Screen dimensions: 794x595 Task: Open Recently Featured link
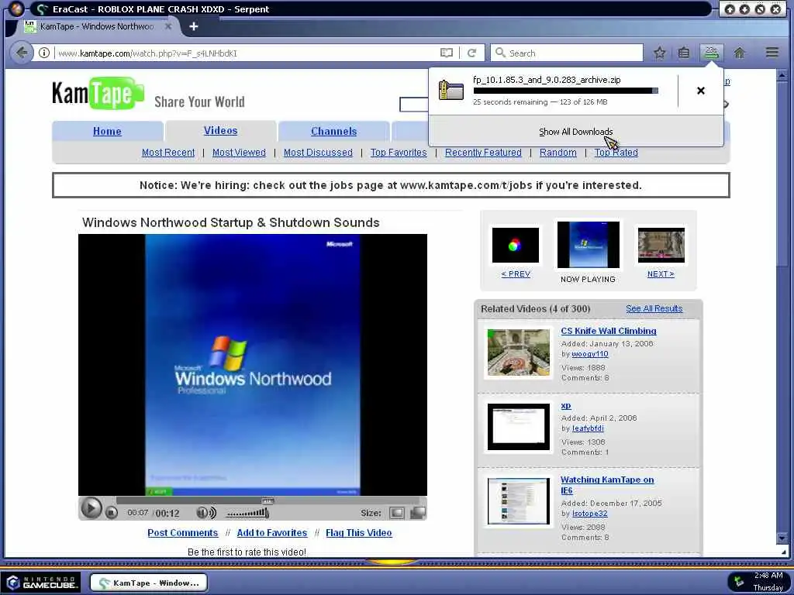483,153
